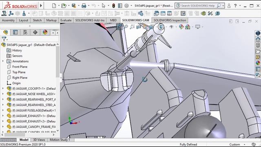Open SOLIDWORKS Resources home icon in task pane

tap(258, 39)
